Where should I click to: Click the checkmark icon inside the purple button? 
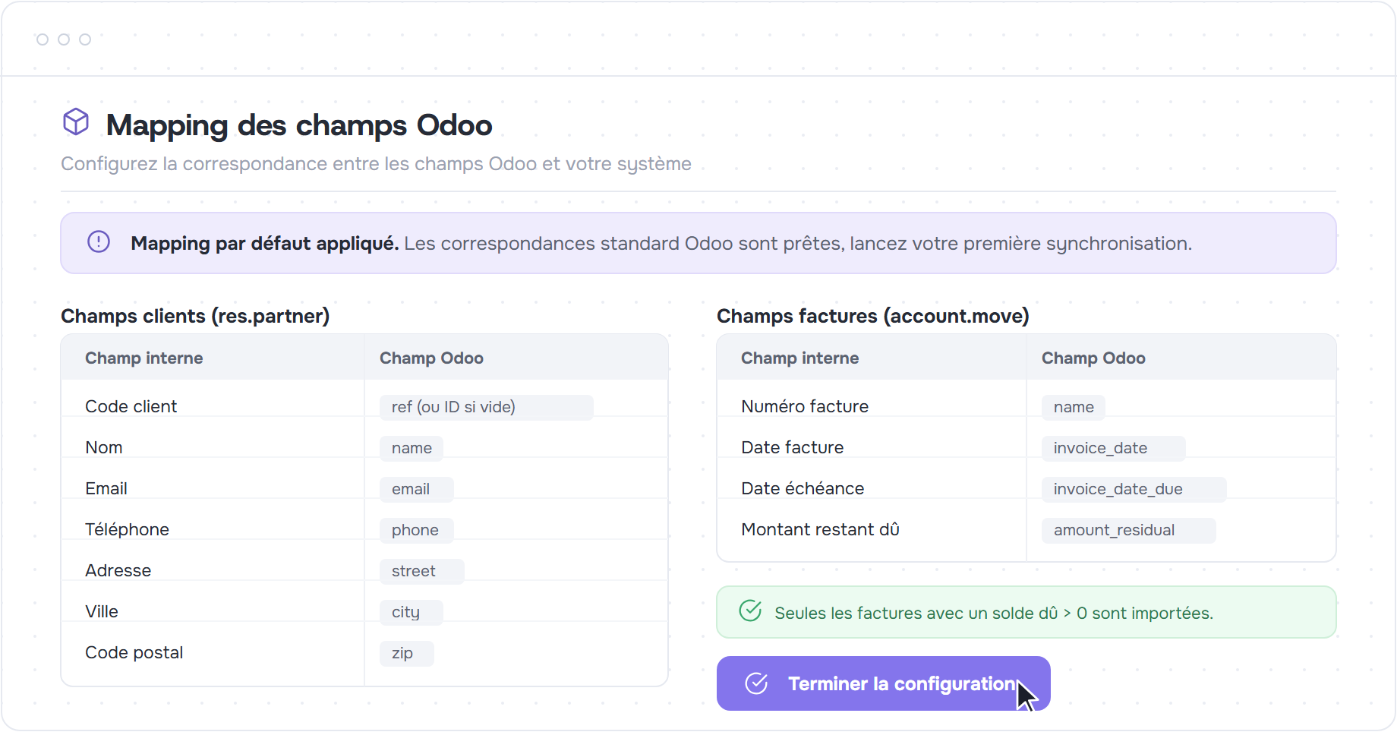pyautogui.click(x=756, y=683)
